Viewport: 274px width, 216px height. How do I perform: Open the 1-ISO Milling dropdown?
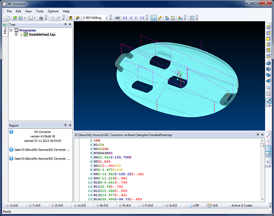tap(107, 18)
